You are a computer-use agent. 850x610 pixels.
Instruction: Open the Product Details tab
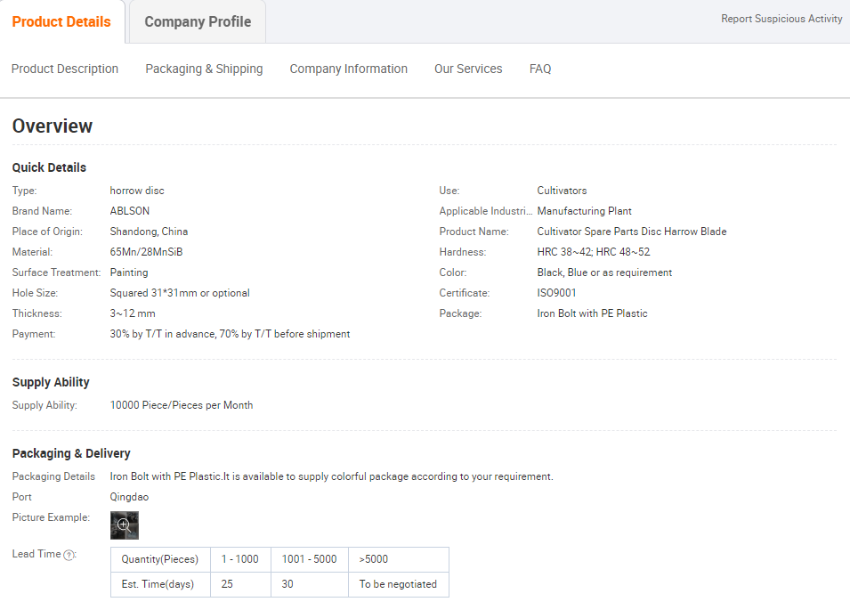point(61,21)
